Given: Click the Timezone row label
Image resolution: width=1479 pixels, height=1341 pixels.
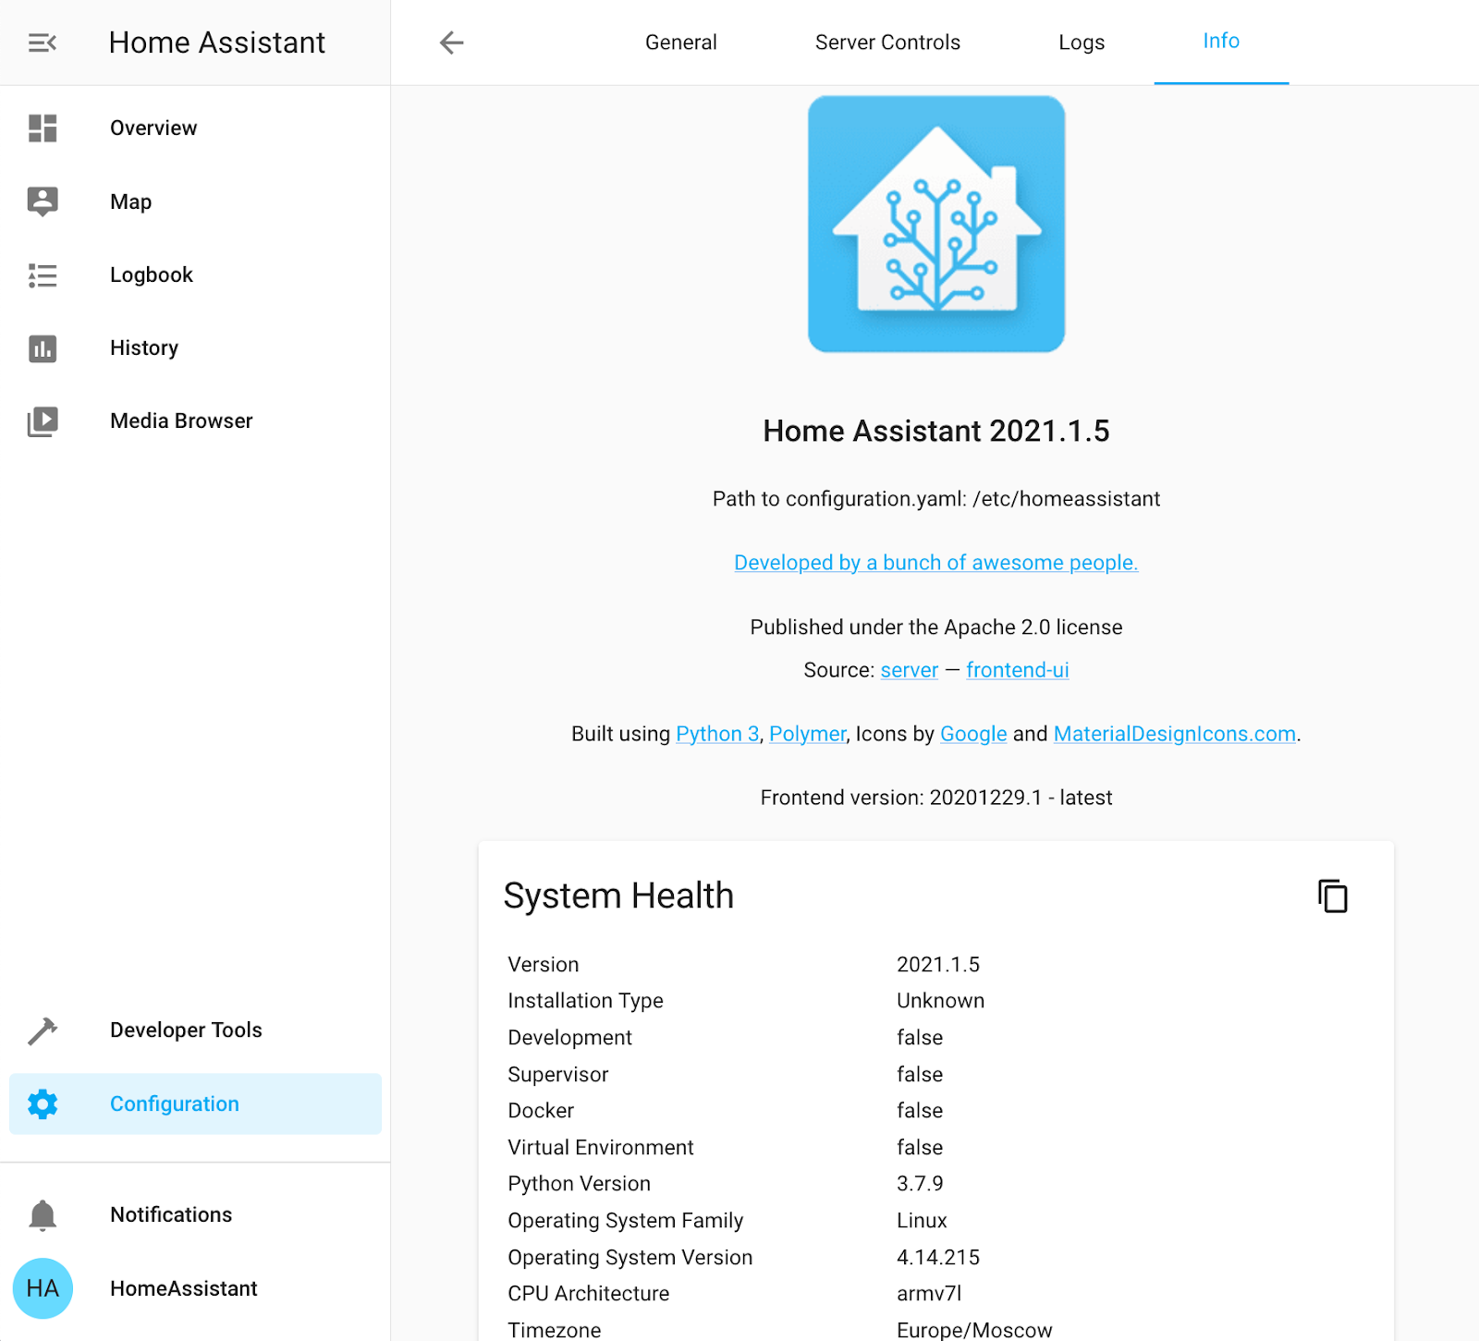Looking at the screenshot, I should [555, 1330].
